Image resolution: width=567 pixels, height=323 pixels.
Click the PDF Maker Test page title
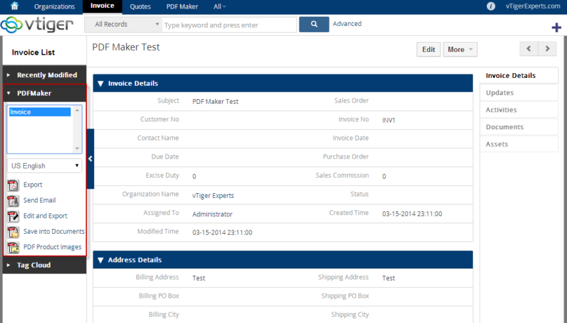126,47
